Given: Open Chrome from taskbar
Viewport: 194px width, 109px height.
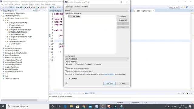Looking at the screenshot, I should tap(84, 106).
